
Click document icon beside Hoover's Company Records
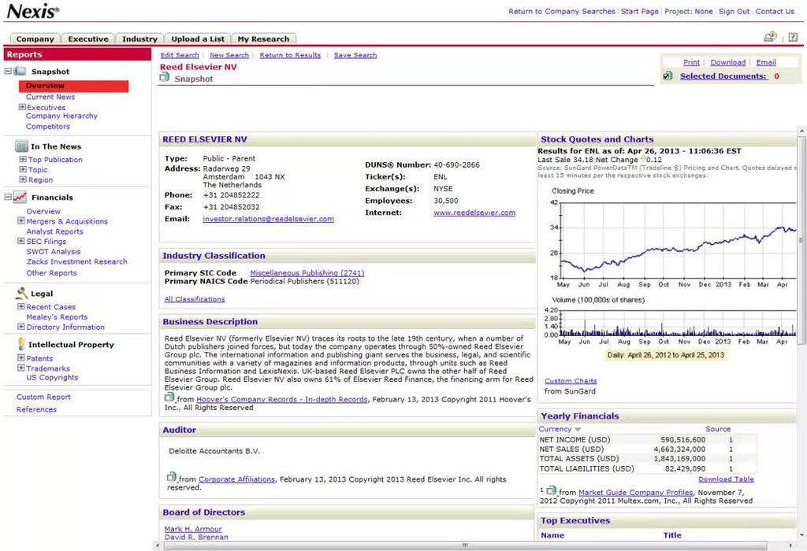169,398
